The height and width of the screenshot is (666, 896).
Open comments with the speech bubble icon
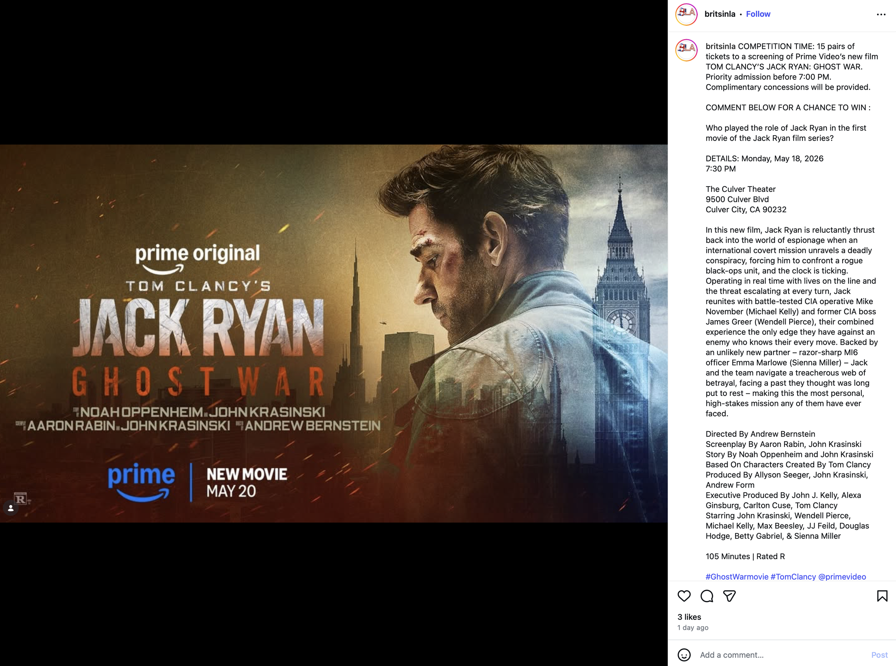click(707, 596)
